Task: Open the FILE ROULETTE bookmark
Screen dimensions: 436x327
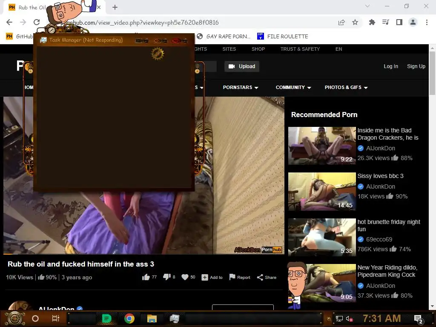Action: (283, 37)
